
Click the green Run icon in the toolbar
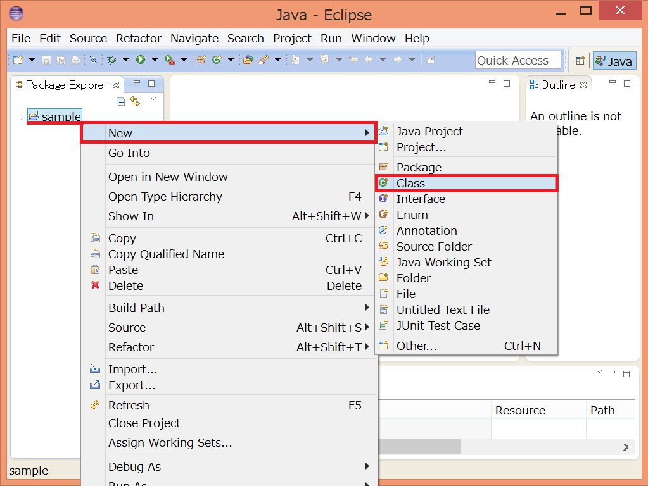(141, 60)
